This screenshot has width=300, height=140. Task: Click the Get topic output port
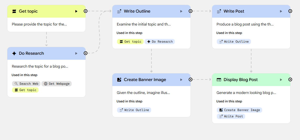(x=86, y=11)
